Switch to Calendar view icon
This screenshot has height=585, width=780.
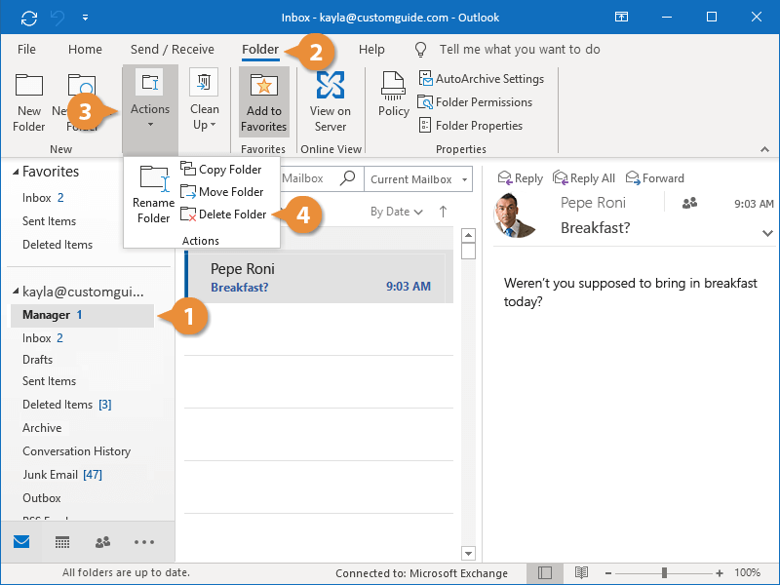click(x=62, y=542)
